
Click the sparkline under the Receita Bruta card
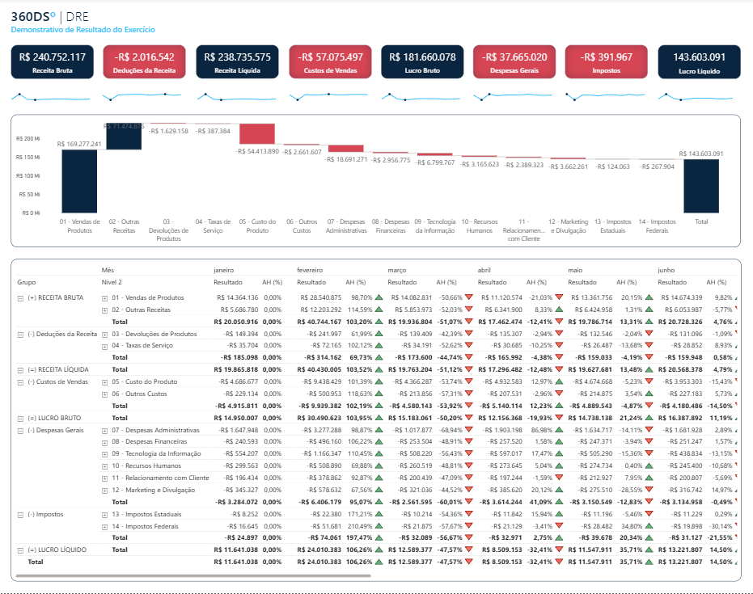pyautogui.click(x=52, y=97)
